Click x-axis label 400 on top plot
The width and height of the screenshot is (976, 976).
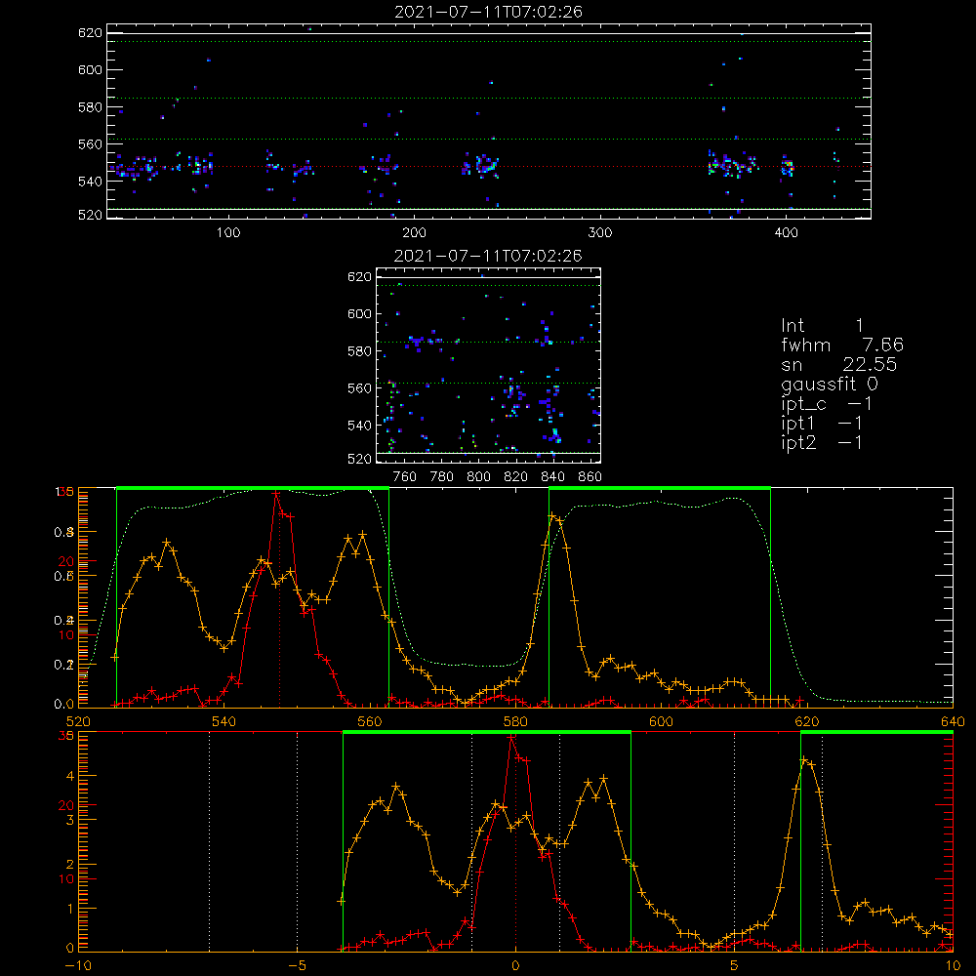point(786,233)
